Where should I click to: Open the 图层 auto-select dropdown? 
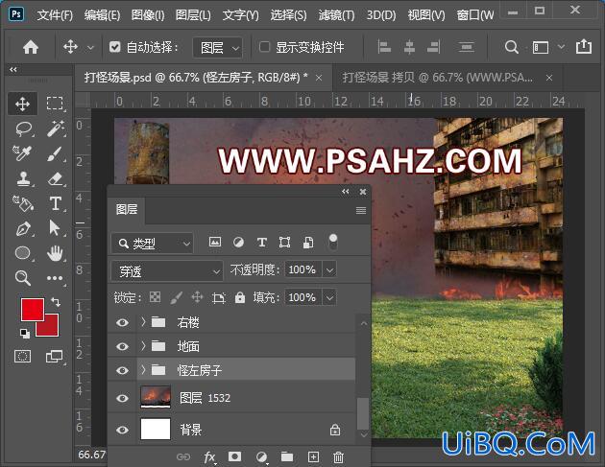pyautogui.click(x=218, y=47)
